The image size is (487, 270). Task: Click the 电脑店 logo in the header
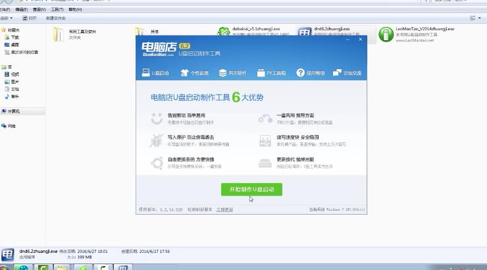point(159,49)
